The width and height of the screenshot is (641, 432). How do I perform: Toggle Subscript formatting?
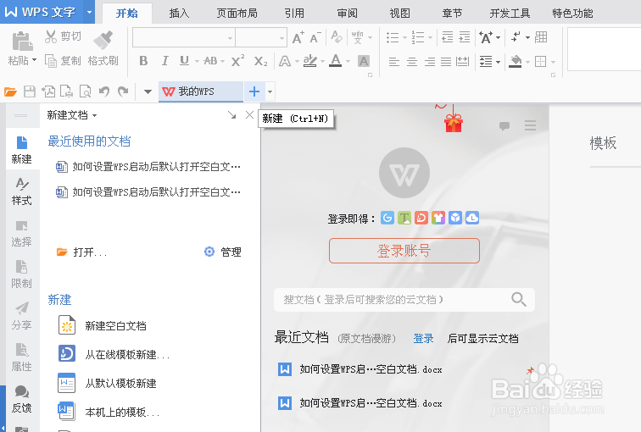(x=260, y=61)
